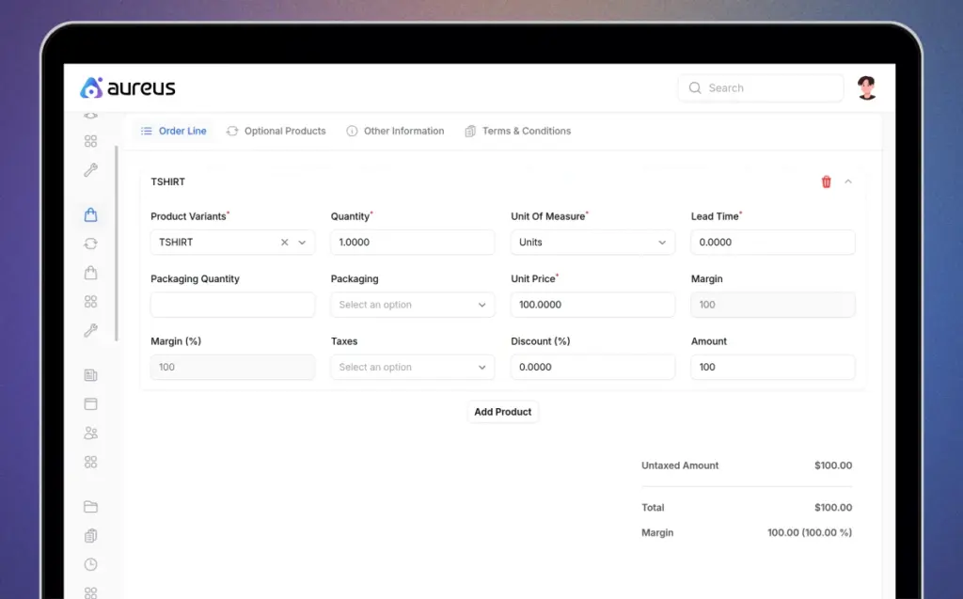The image size is (963, 599).
Task: Switch to the Terms & Conditions tab
Action: coord(518,131)
